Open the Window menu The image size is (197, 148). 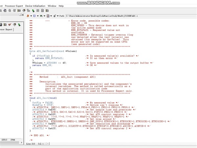[52, 6]
